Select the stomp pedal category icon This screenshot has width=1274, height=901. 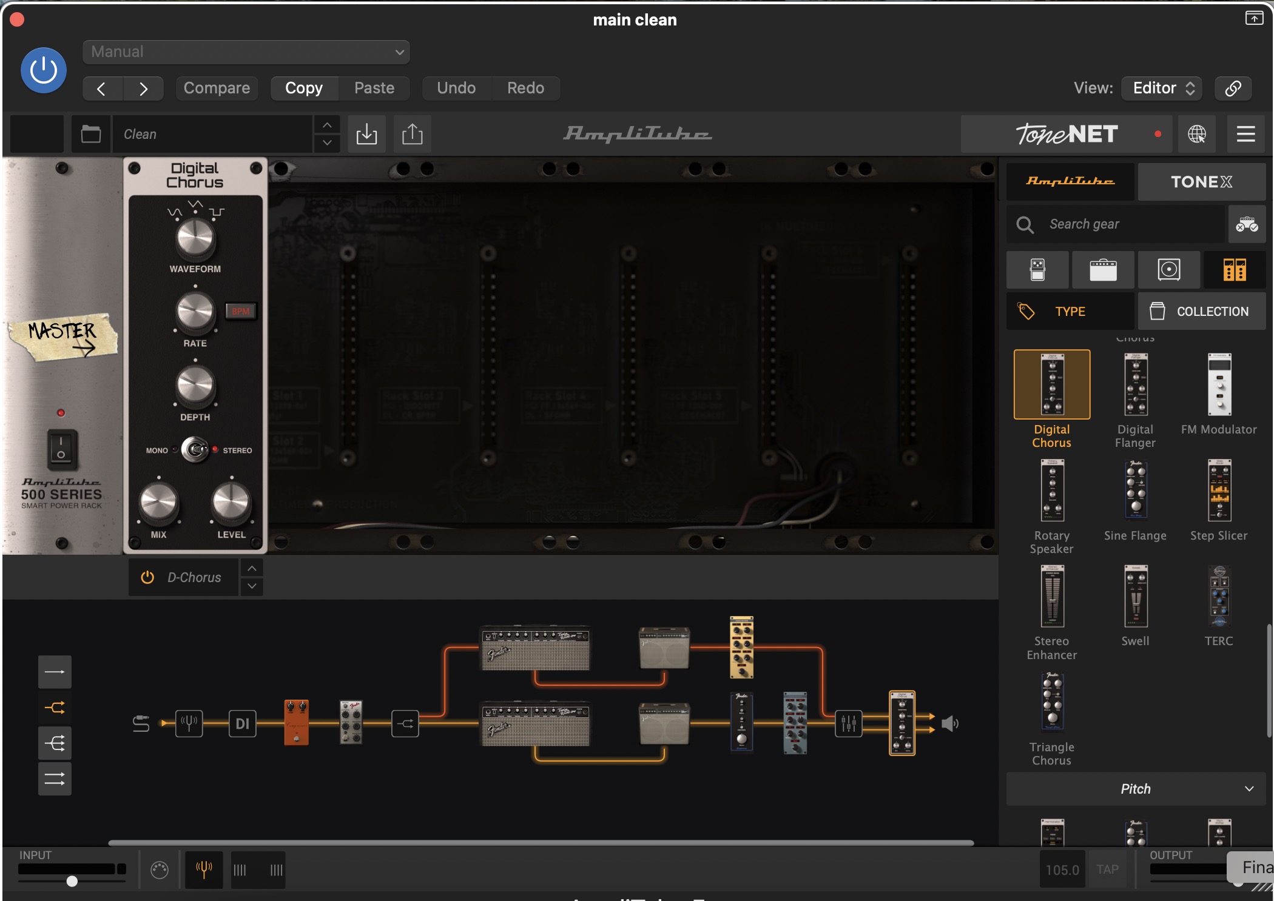[x=1037, y=270]
